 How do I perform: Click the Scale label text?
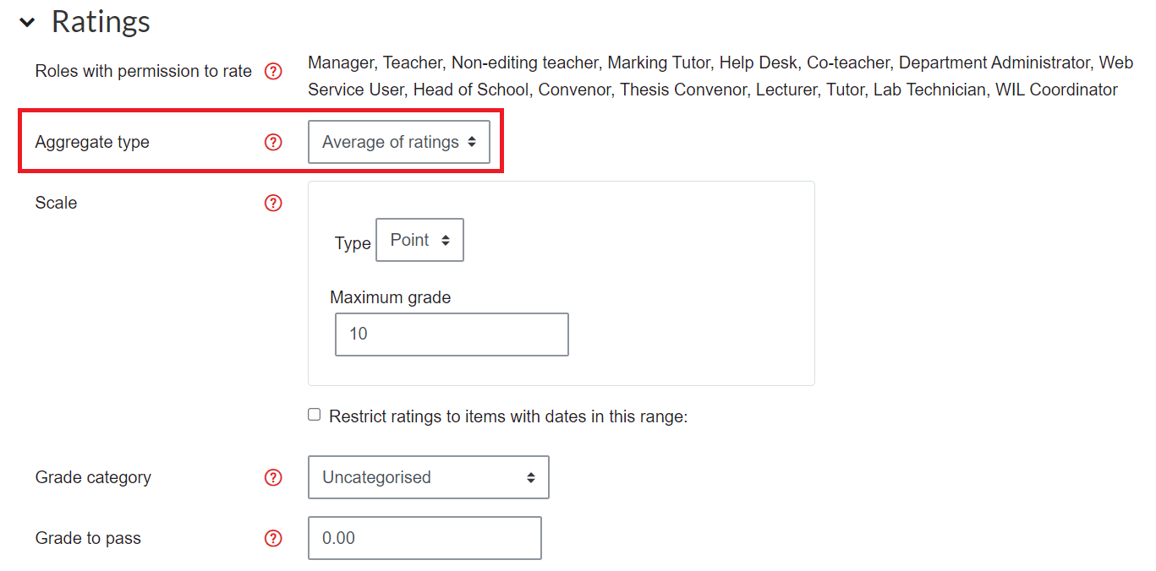[x=56, y=203]
